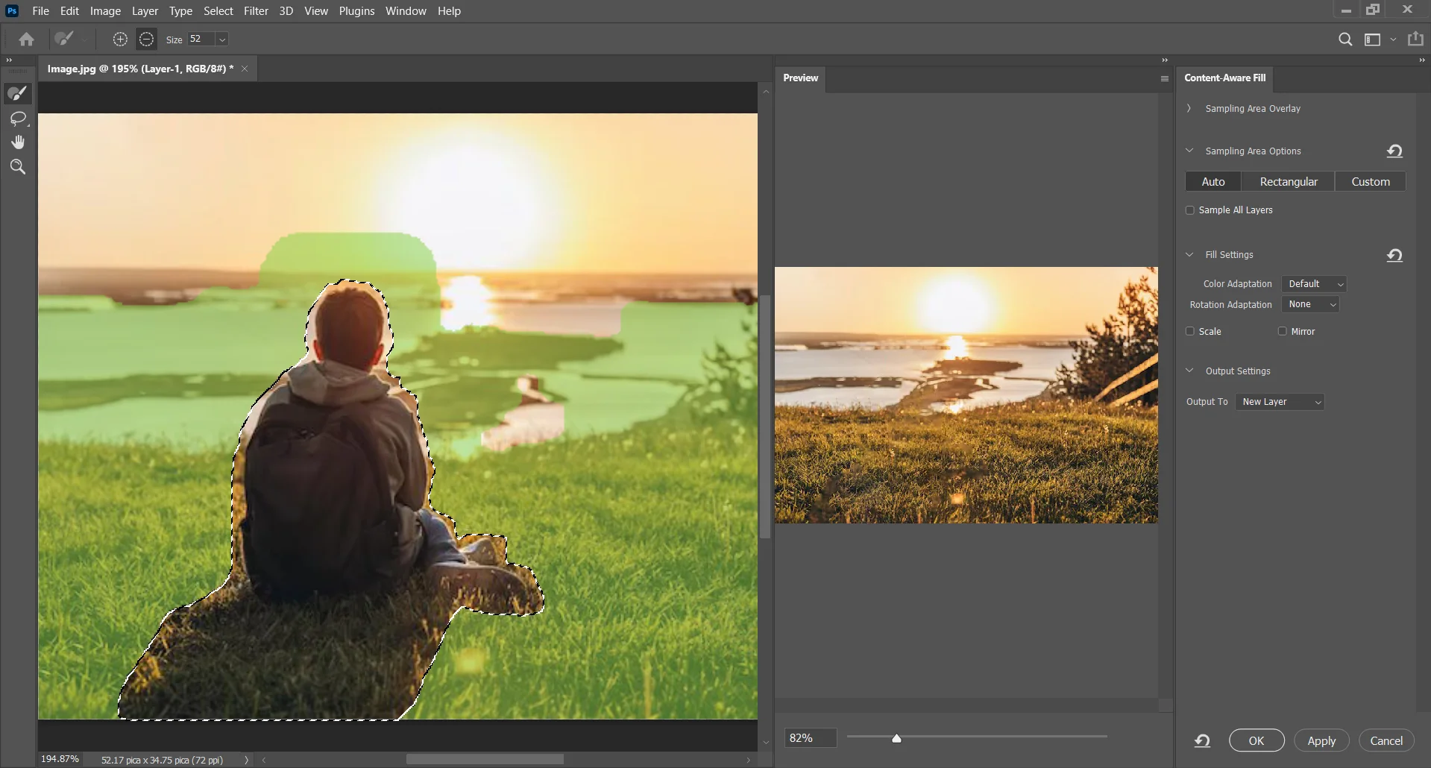Collapse Fill Settings section
The image size is (1431, 768).
click(x=1189, y=255)
